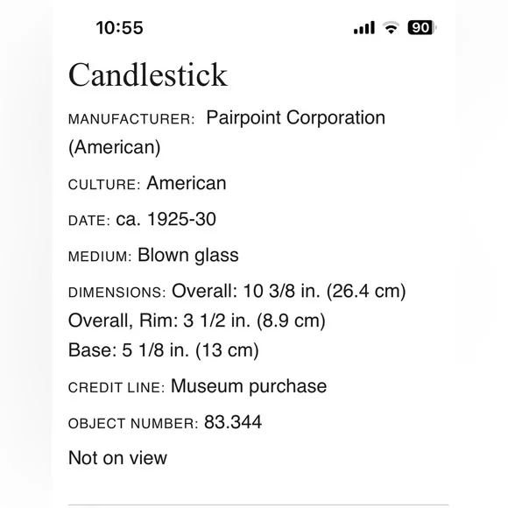Click the Blown glass medium value
The width and height of the screenshot is (508, 508).
click(188, 256)
